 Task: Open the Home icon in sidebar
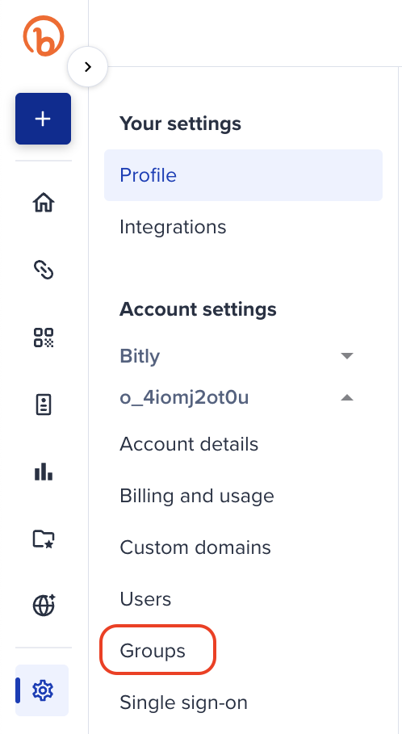pyautogui.click(x=44, y=203)
